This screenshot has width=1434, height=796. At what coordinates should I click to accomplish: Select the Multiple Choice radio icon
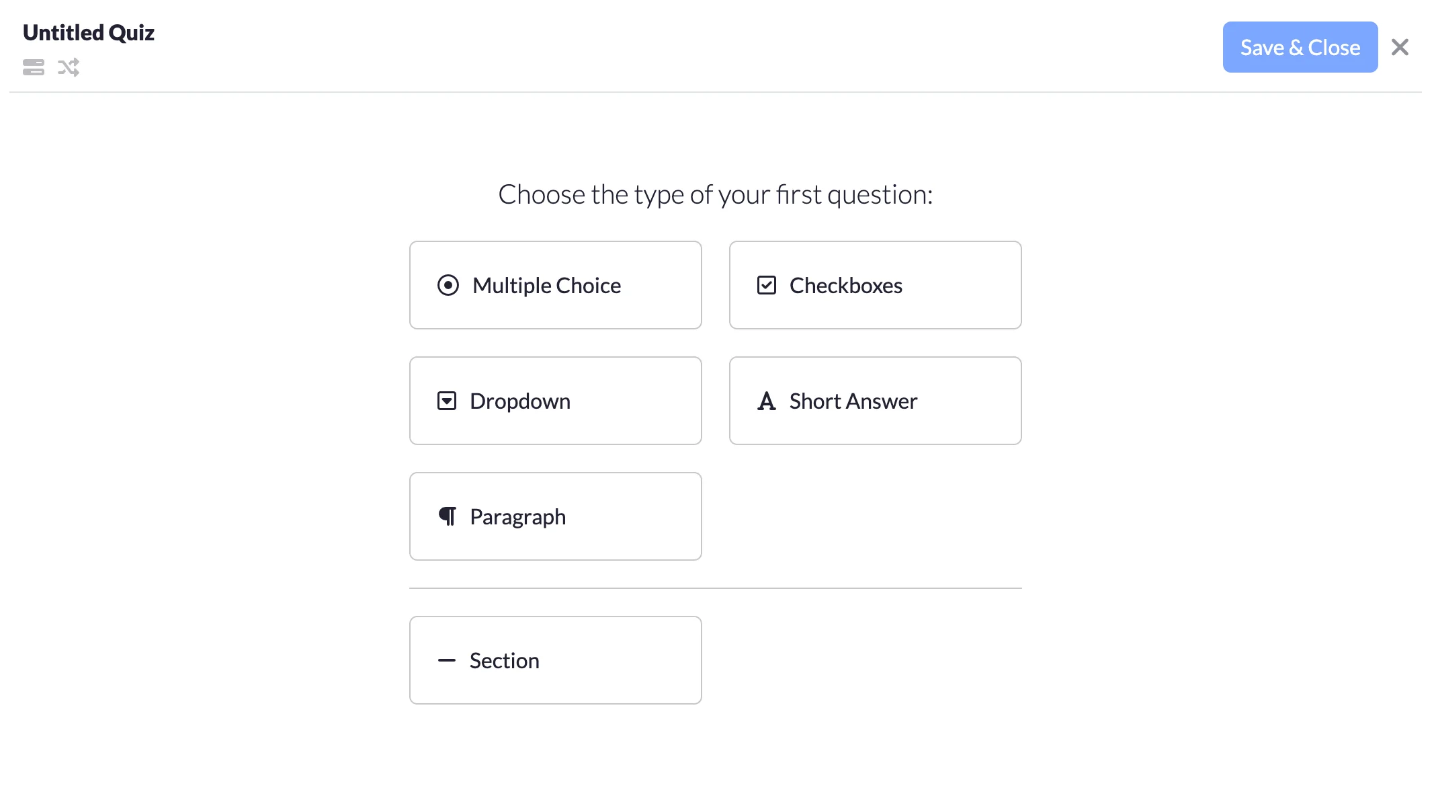tap(449, 285)
